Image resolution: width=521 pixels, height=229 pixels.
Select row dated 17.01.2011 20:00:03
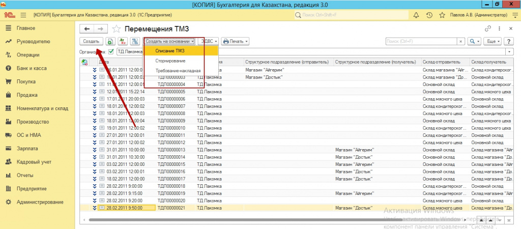298,99
